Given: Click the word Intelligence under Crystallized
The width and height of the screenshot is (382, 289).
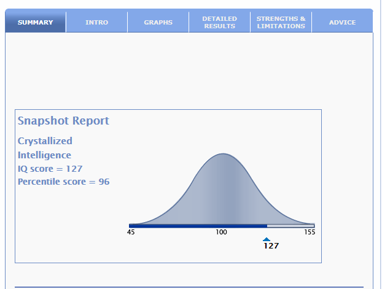Looking at the screenshot, I should click(x=44, y=155).
